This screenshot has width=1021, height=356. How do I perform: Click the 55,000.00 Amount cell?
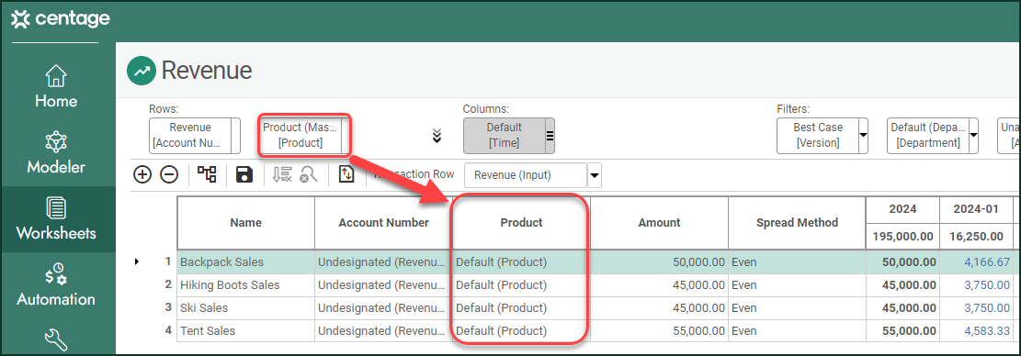click(x=659, y=330)
